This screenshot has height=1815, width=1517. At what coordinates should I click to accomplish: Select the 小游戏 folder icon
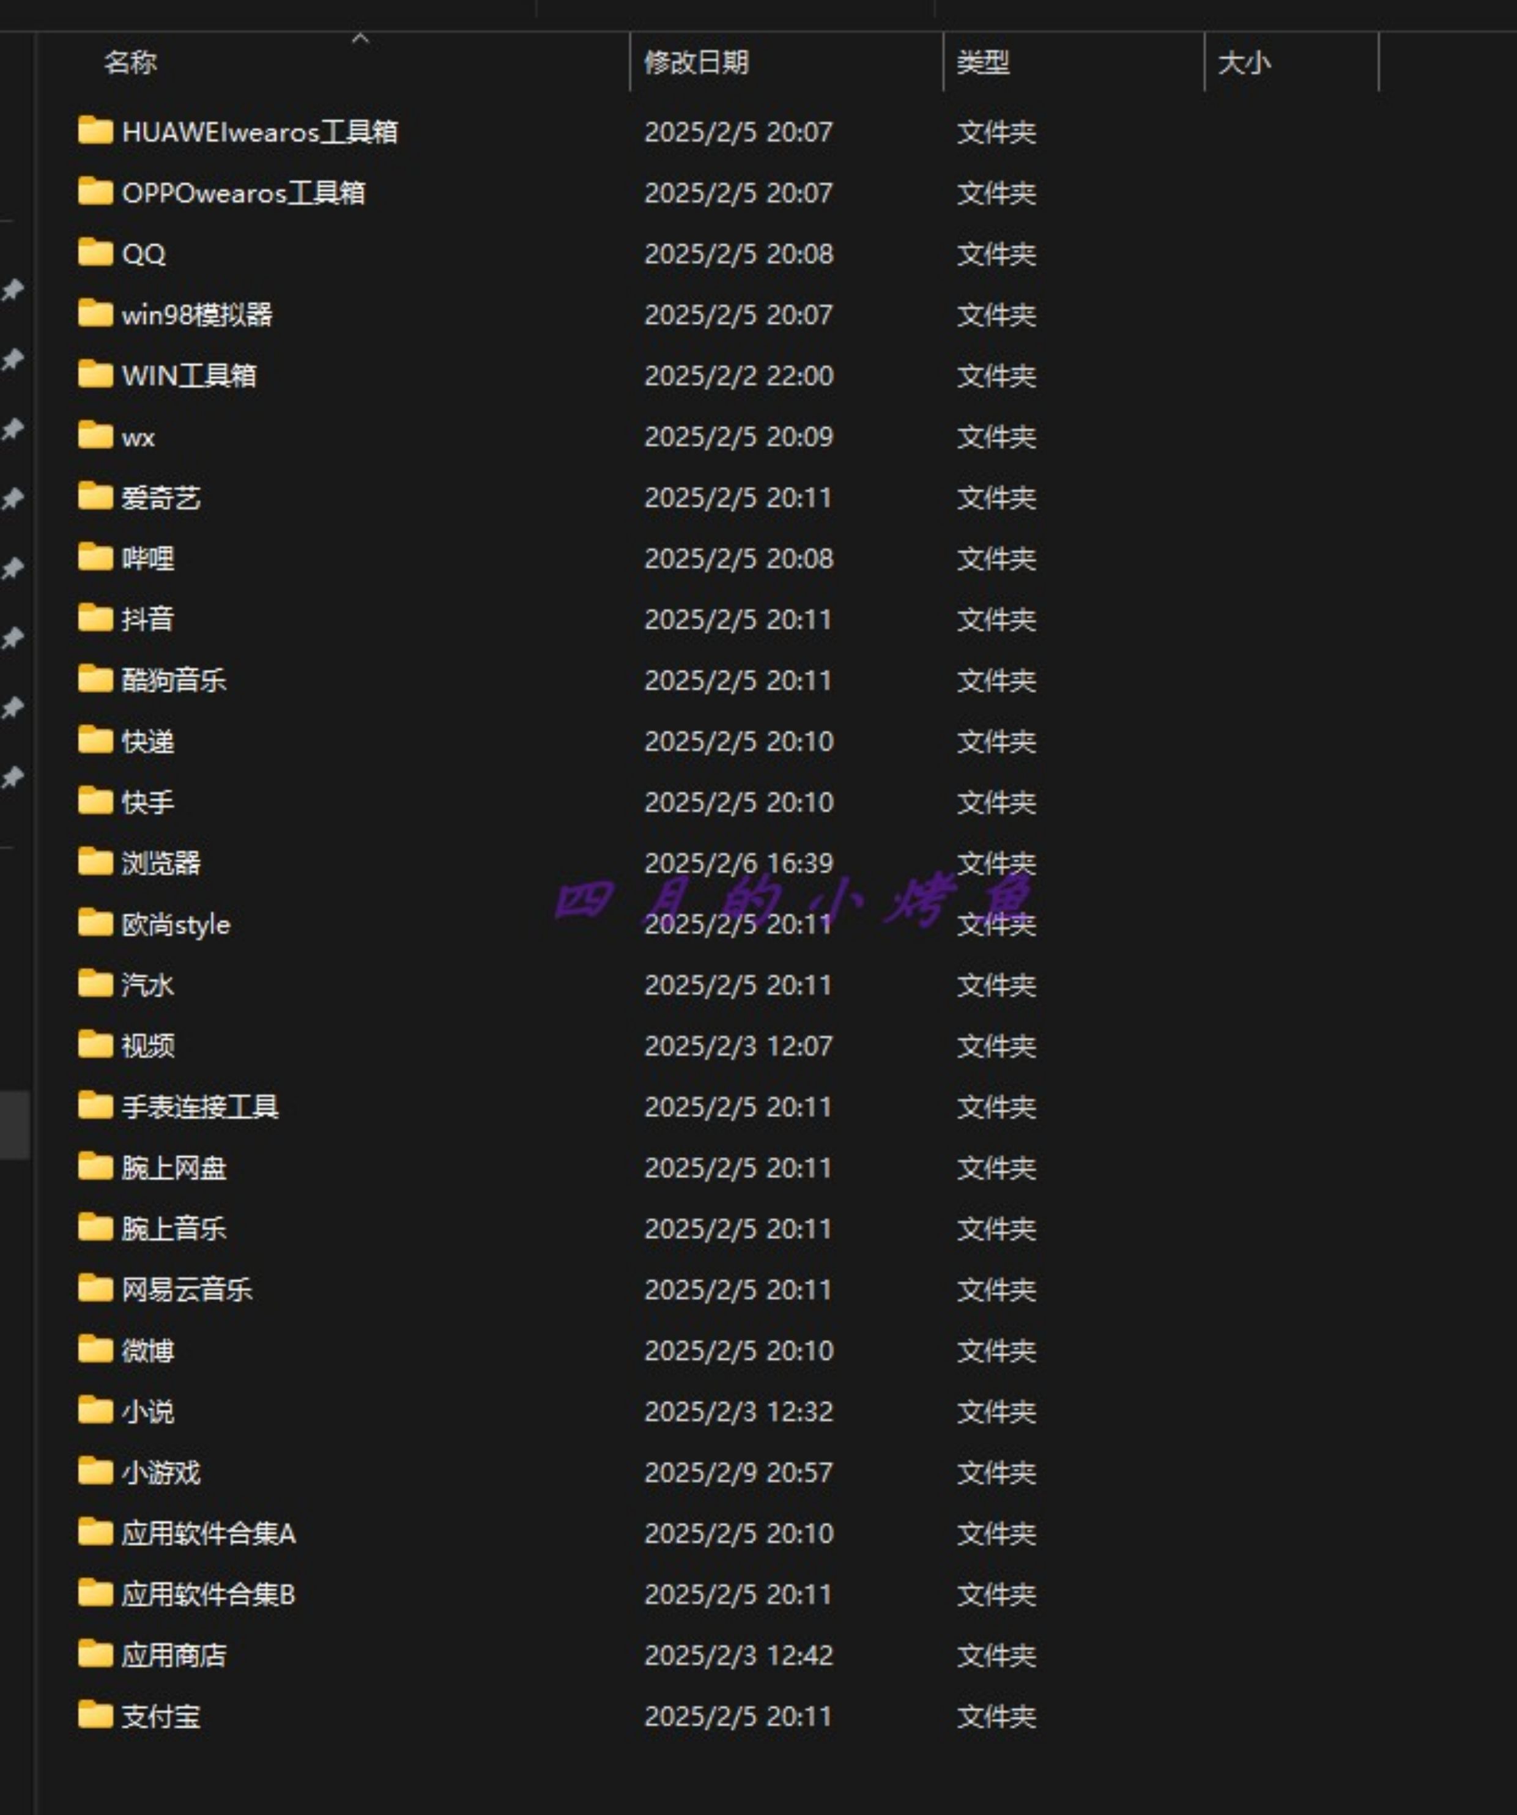[x=95, y=1471]
